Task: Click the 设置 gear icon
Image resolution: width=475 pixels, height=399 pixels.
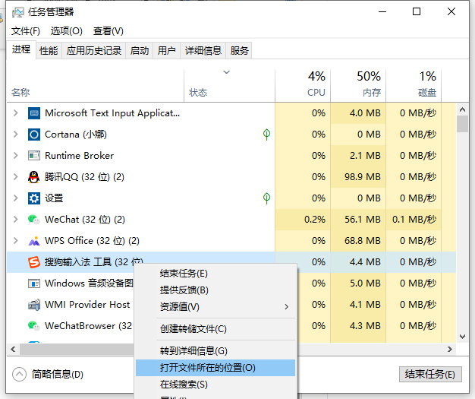Action: [x=33, y=198]
